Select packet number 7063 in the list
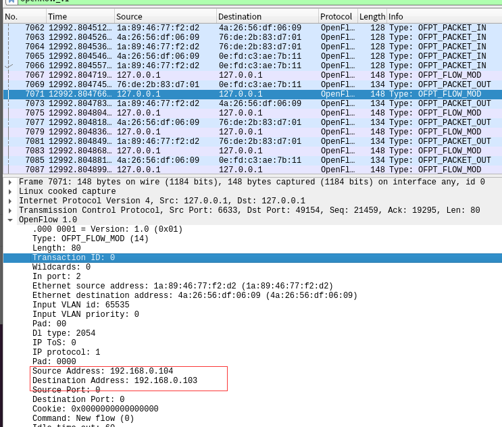 pos(253,37)
